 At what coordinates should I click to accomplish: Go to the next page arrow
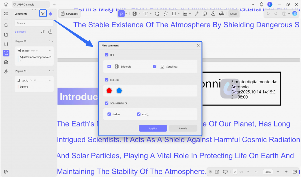[256, 172]
